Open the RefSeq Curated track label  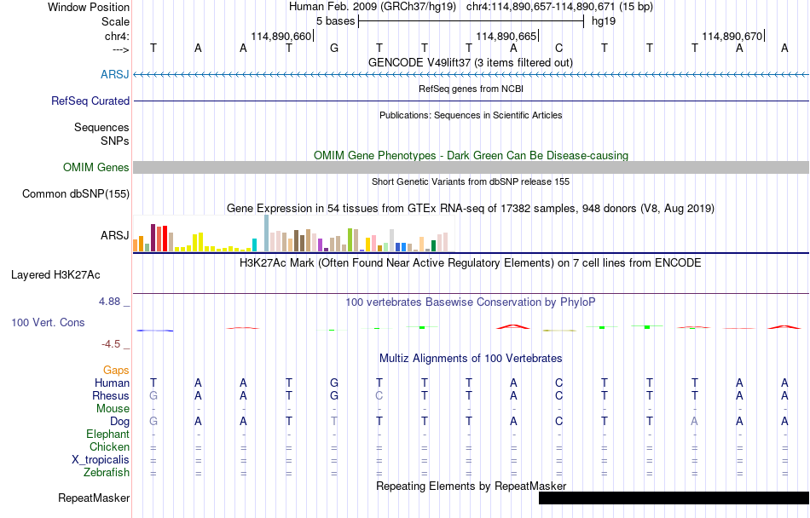tap(90, 101)
